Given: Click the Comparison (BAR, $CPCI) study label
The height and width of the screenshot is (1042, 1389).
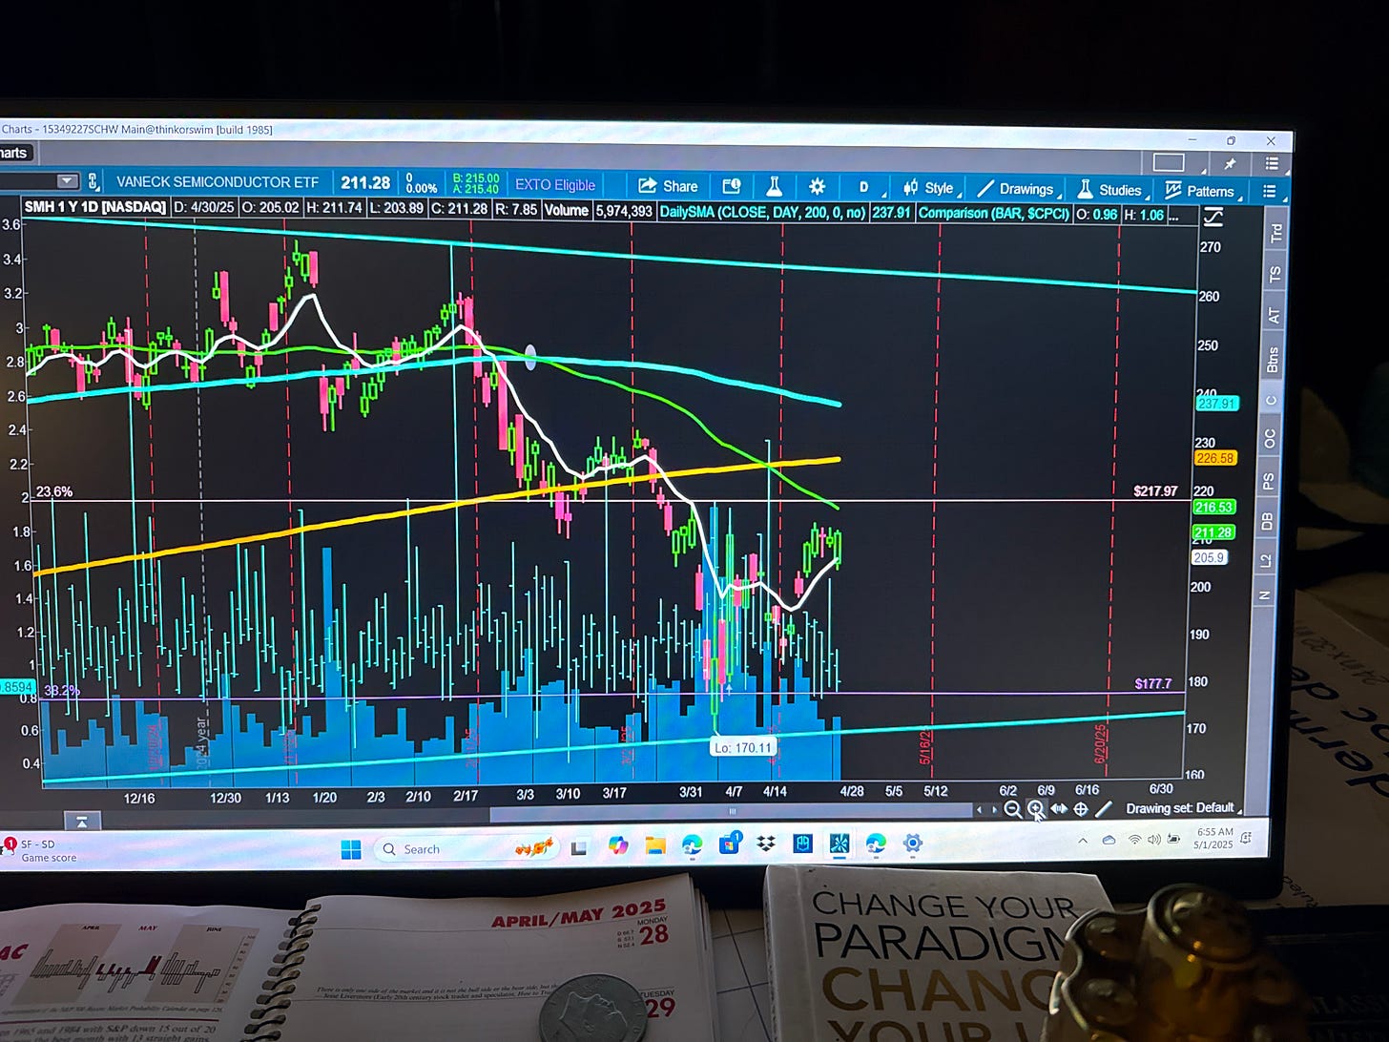Looking at the screenshot, I should [x=993, y=214].
